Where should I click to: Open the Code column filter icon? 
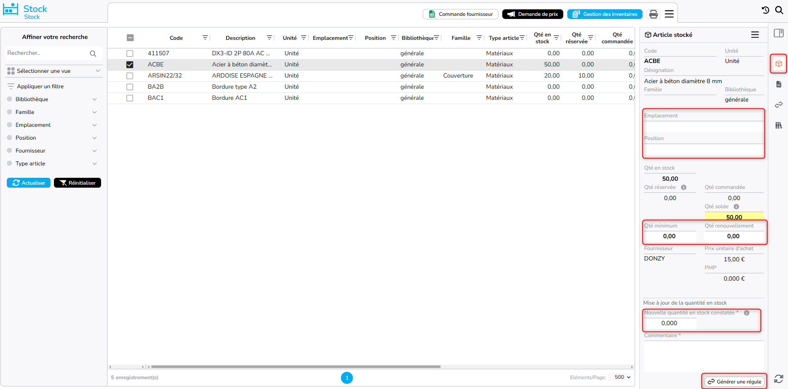(x=205, y=38)
